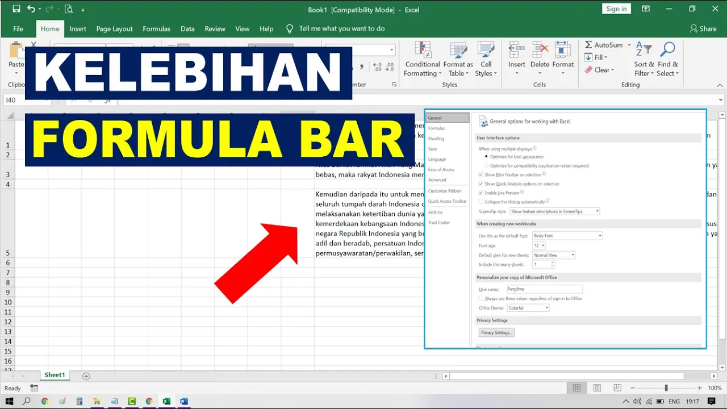Click the macro recording icon in status bar

(x=34, y=388)
